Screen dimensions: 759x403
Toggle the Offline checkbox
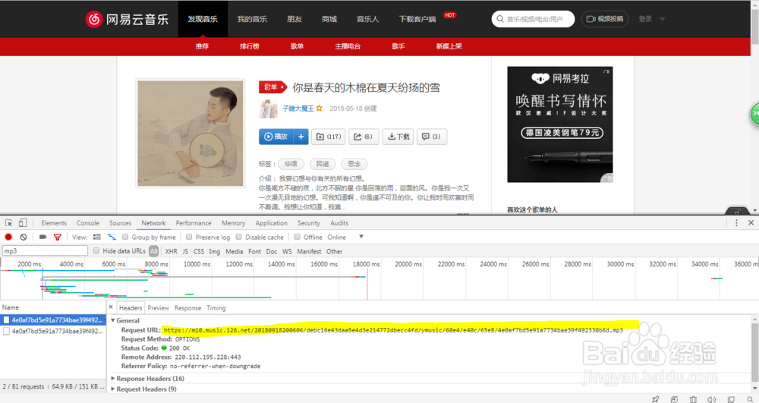(298, 237)
